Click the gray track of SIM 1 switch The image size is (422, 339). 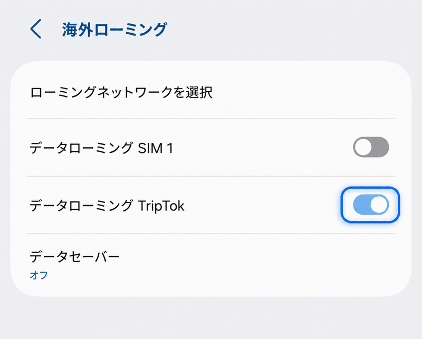380,147
